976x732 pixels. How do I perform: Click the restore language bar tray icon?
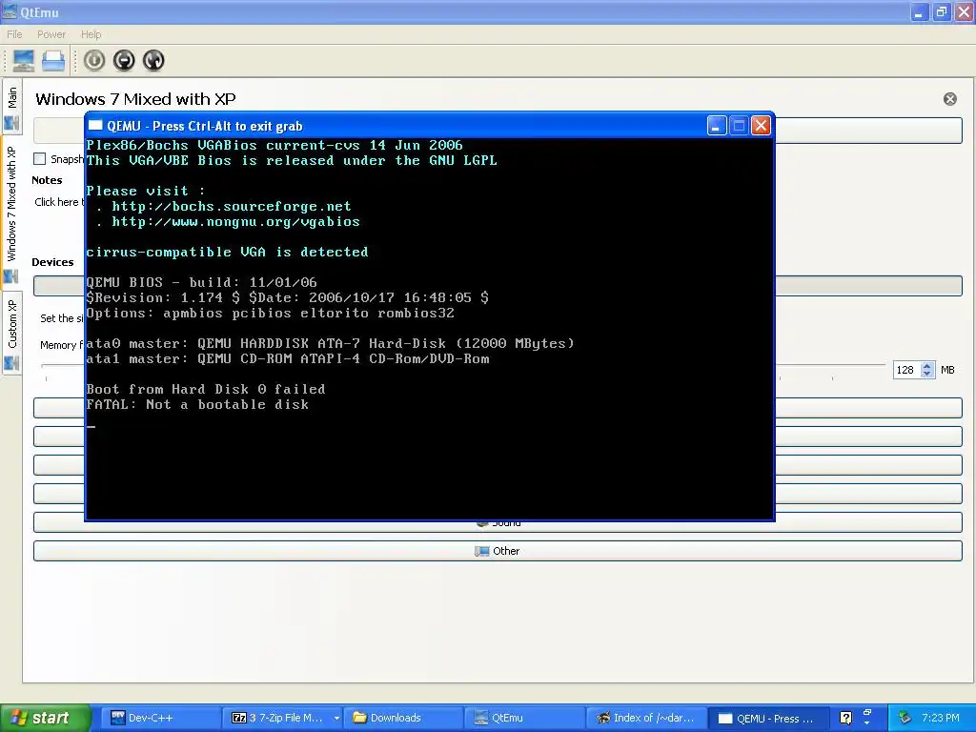[x=867, y=712]
